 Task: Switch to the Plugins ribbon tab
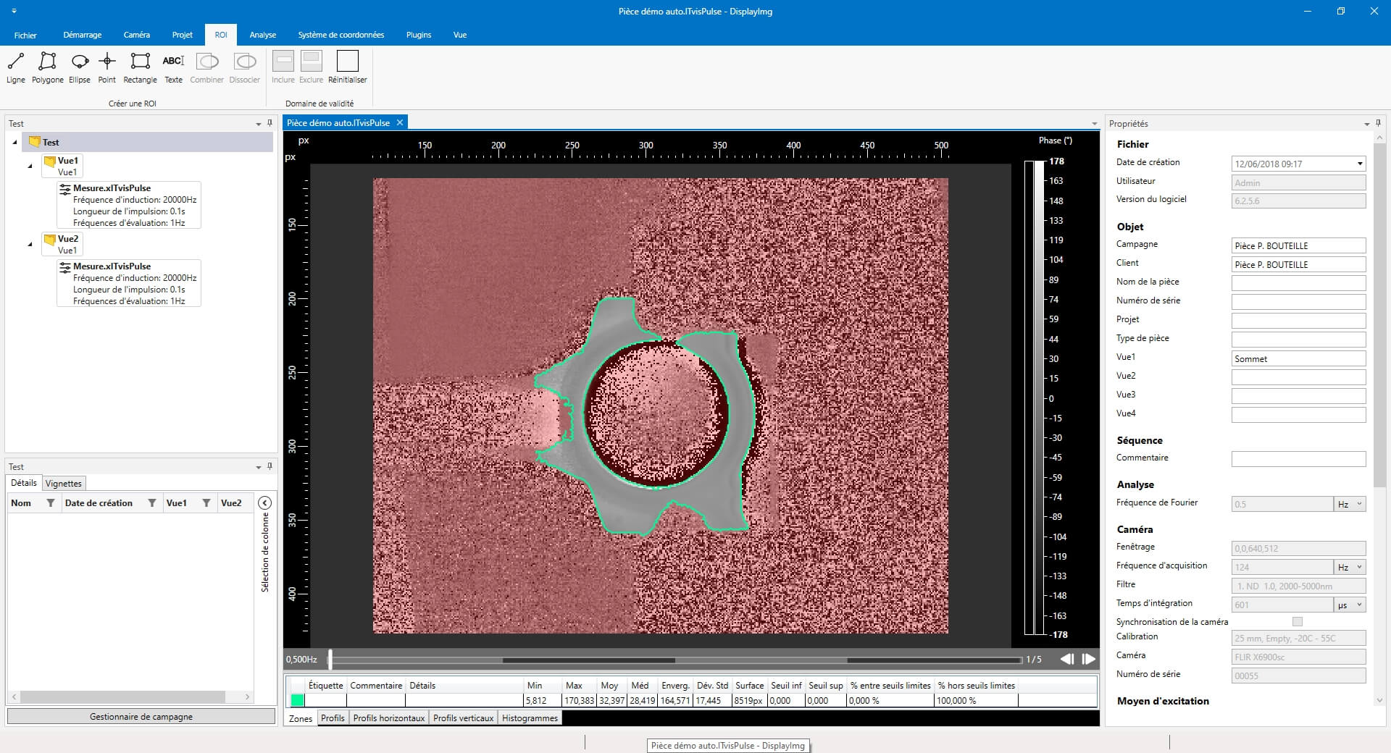pos(419,35)
